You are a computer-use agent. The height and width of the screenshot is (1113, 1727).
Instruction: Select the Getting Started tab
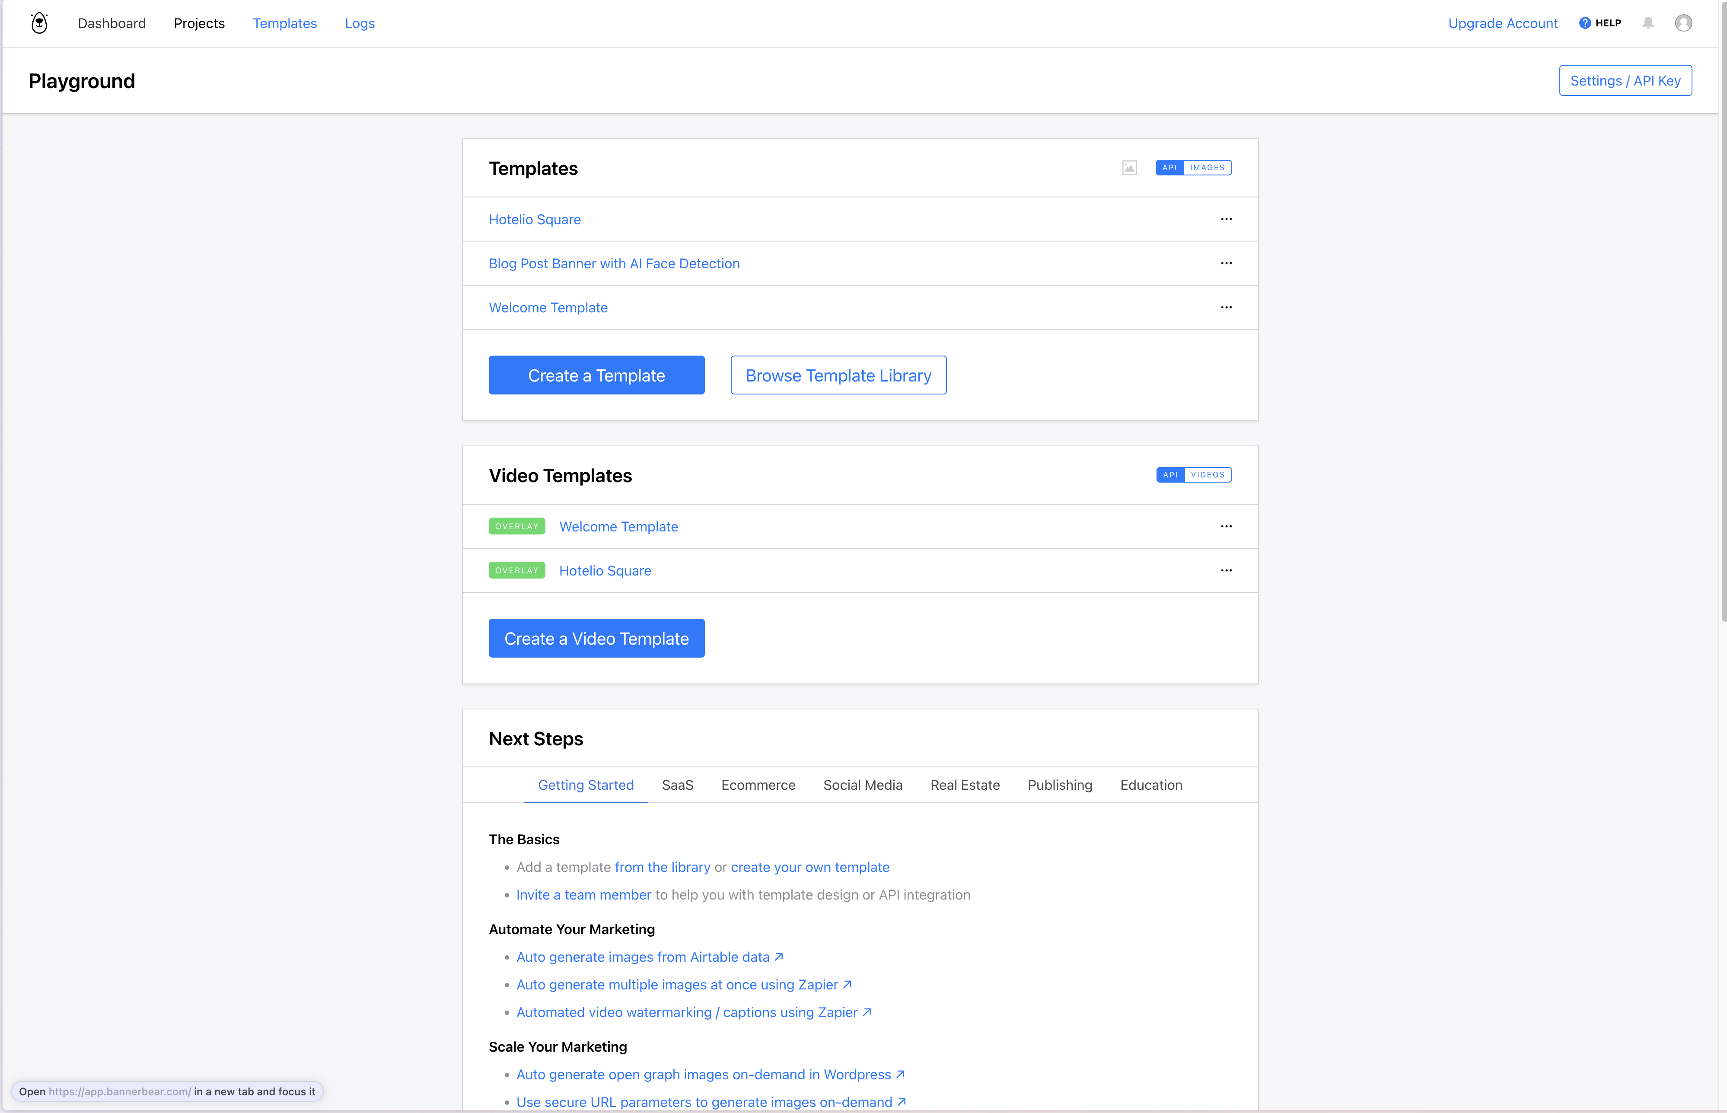[586, 785]
